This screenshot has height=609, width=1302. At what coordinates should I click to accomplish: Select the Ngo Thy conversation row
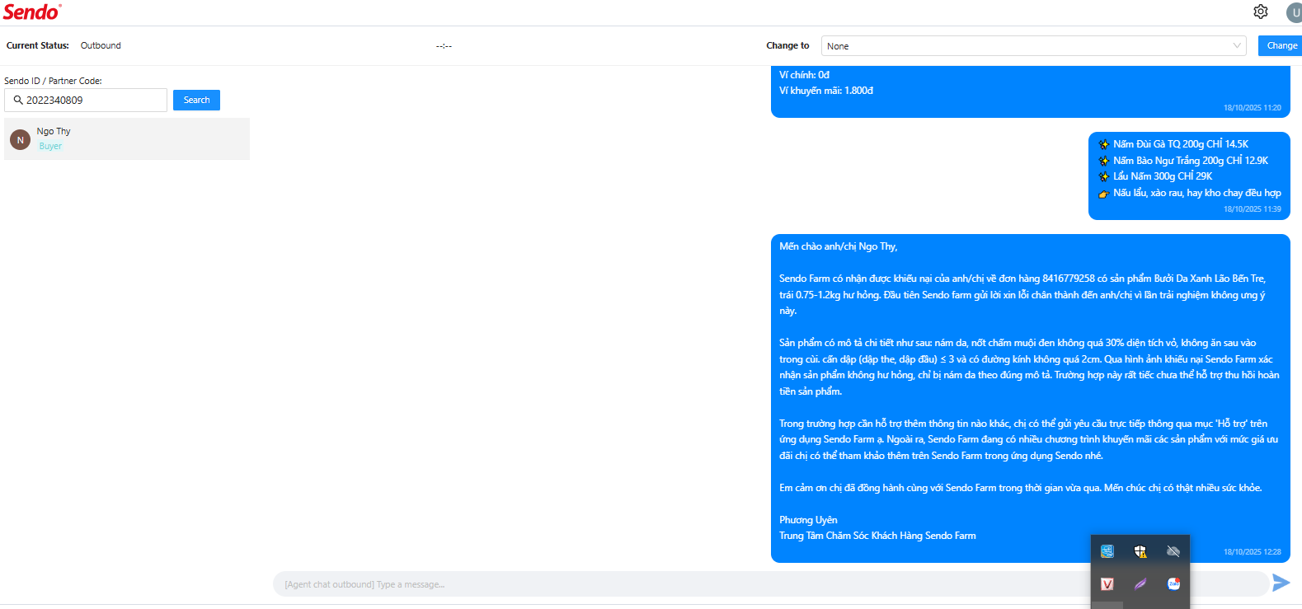[127, 138]
